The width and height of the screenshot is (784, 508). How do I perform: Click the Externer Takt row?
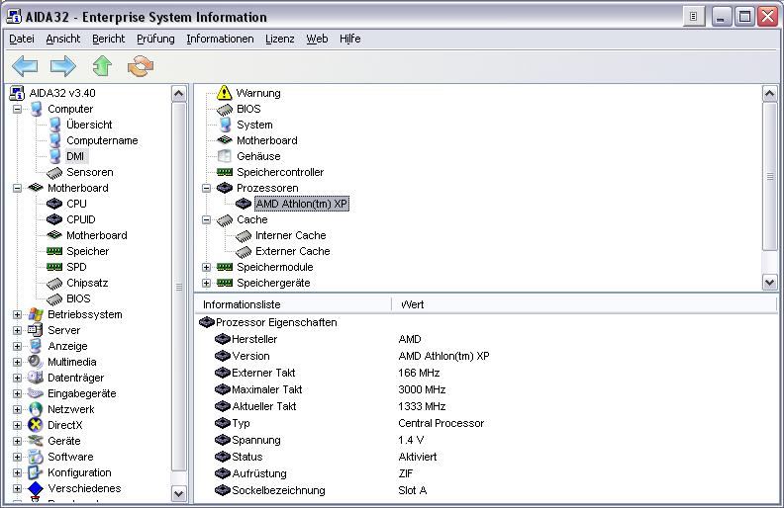tap(487, 373)
